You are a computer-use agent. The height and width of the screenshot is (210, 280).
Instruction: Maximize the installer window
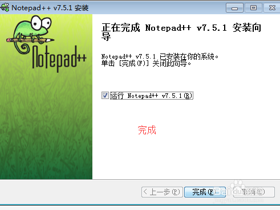click(x=253, y=8)
